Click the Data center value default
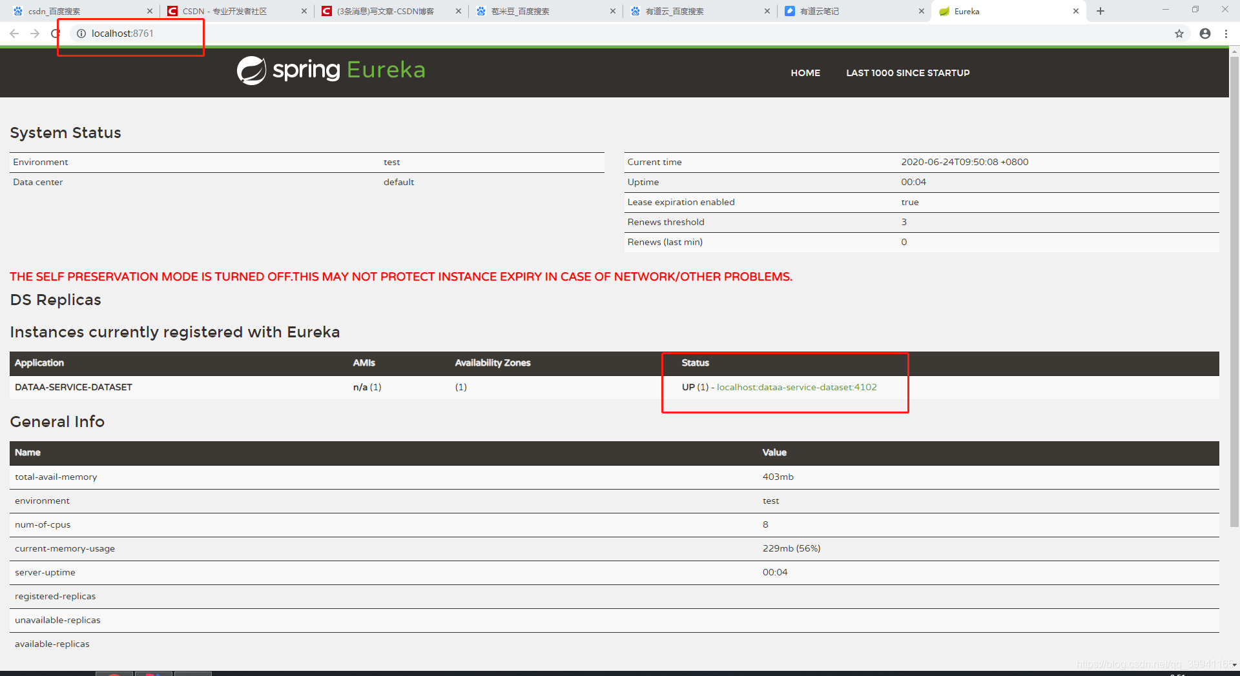The image size is (1240, 676). 398,182
